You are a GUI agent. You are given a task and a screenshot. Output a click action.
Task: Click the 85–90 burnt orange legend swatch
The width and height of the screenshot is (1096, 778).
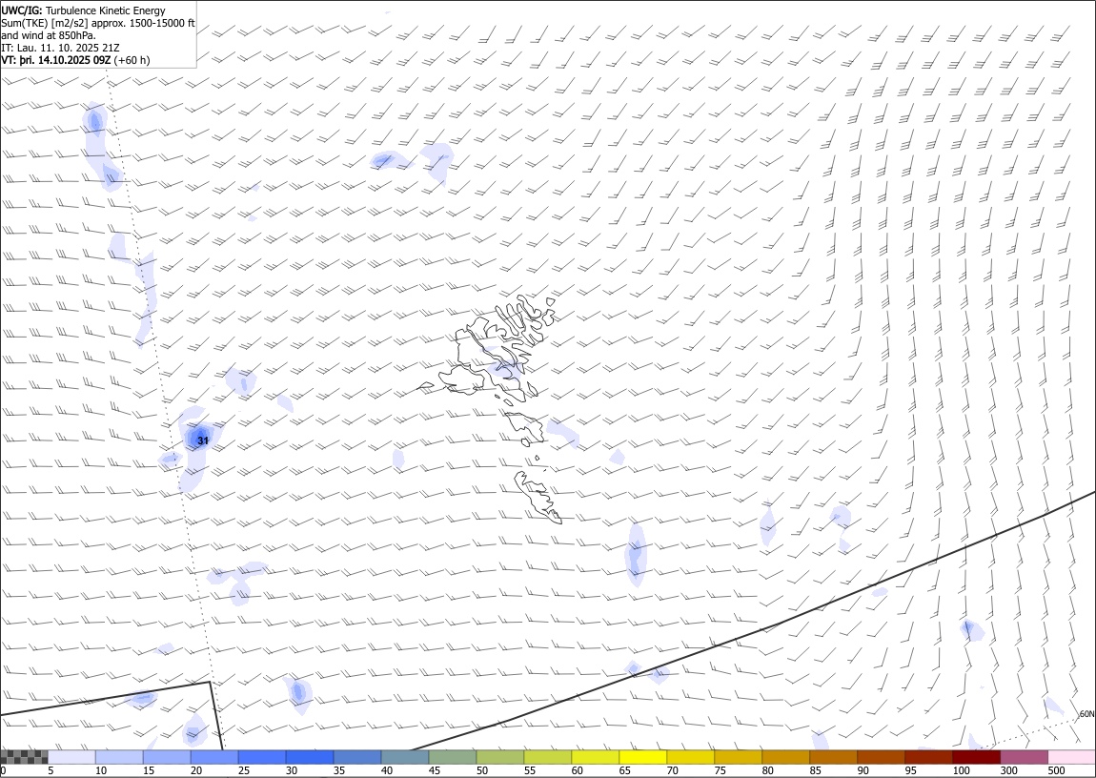pos(833,757)
